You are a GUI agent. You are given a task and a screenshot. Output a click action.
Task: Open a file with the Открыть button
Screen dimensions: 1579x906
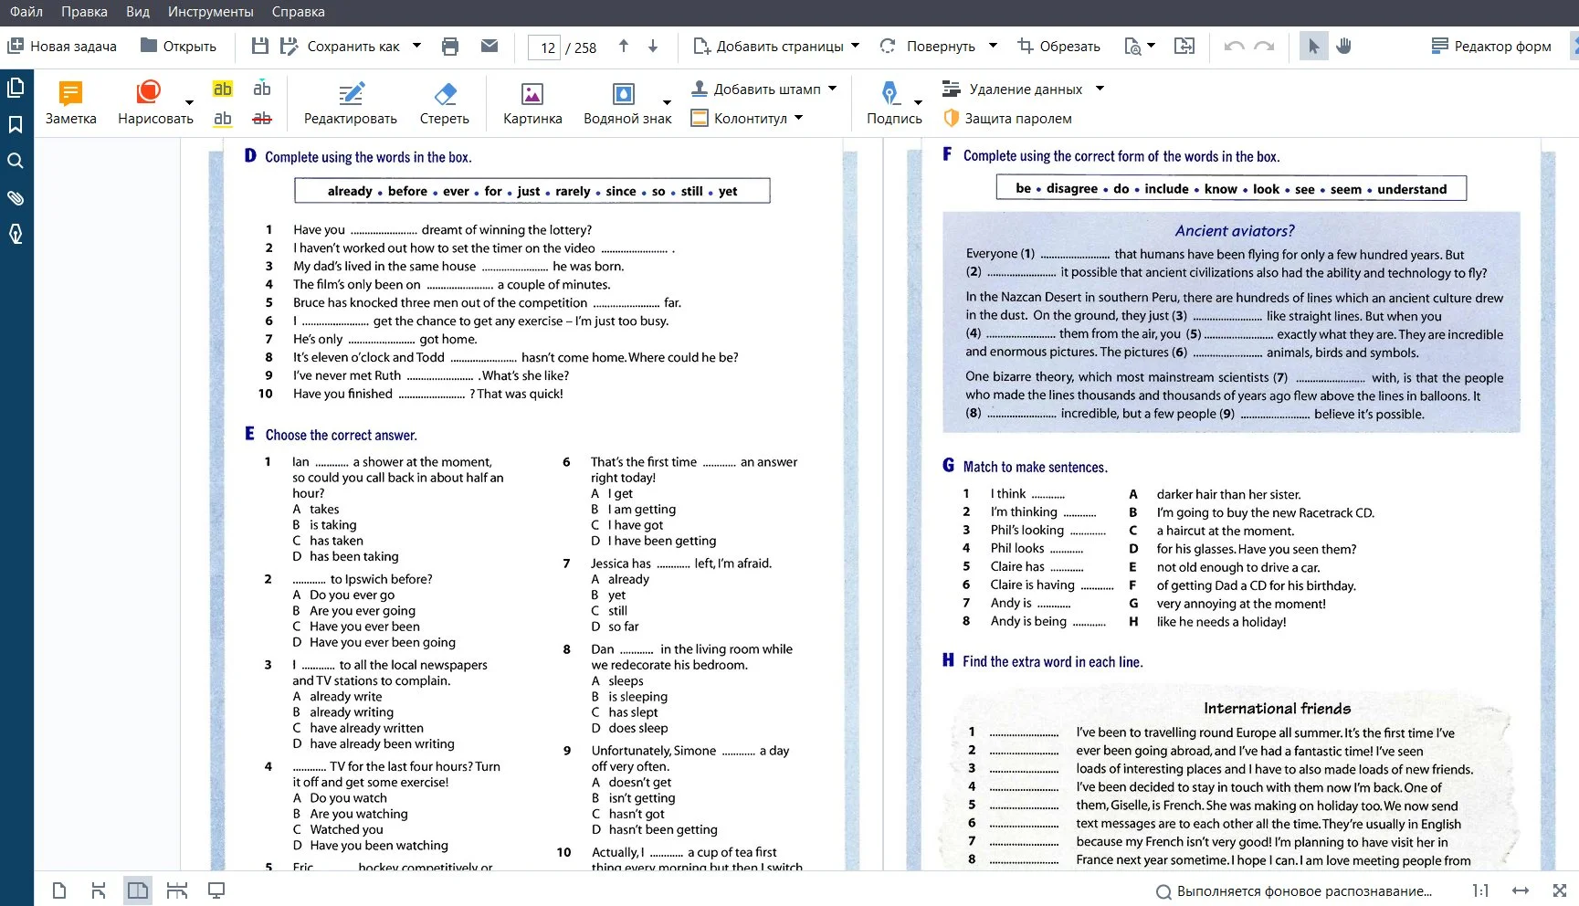click(178, 46)
